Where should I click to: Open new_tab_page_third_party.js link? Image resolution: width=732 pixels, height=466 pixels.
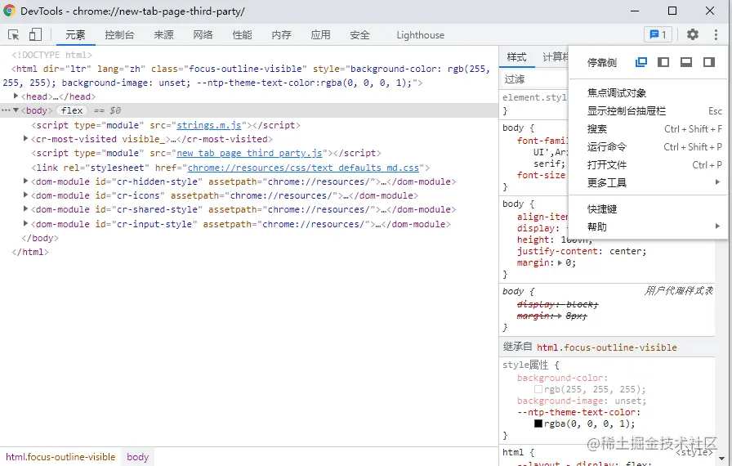[249, 153]
